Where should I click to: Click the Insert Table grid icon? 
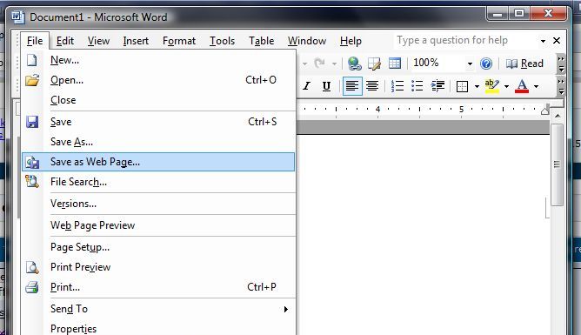pos(395,64)
